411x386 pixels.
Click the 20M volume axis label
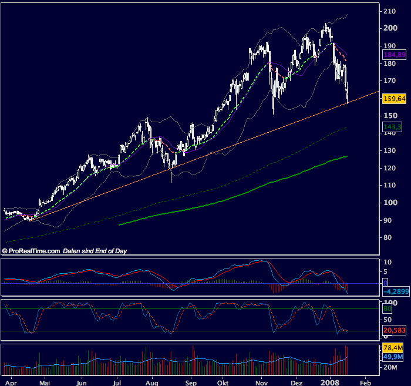click(x=390, y=367)
